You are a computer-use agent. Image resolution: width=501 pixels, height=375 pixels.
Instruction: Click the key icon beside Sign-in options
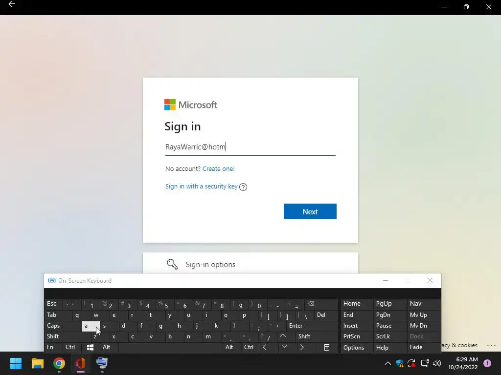pyautogui.click(x=172, y=264)
